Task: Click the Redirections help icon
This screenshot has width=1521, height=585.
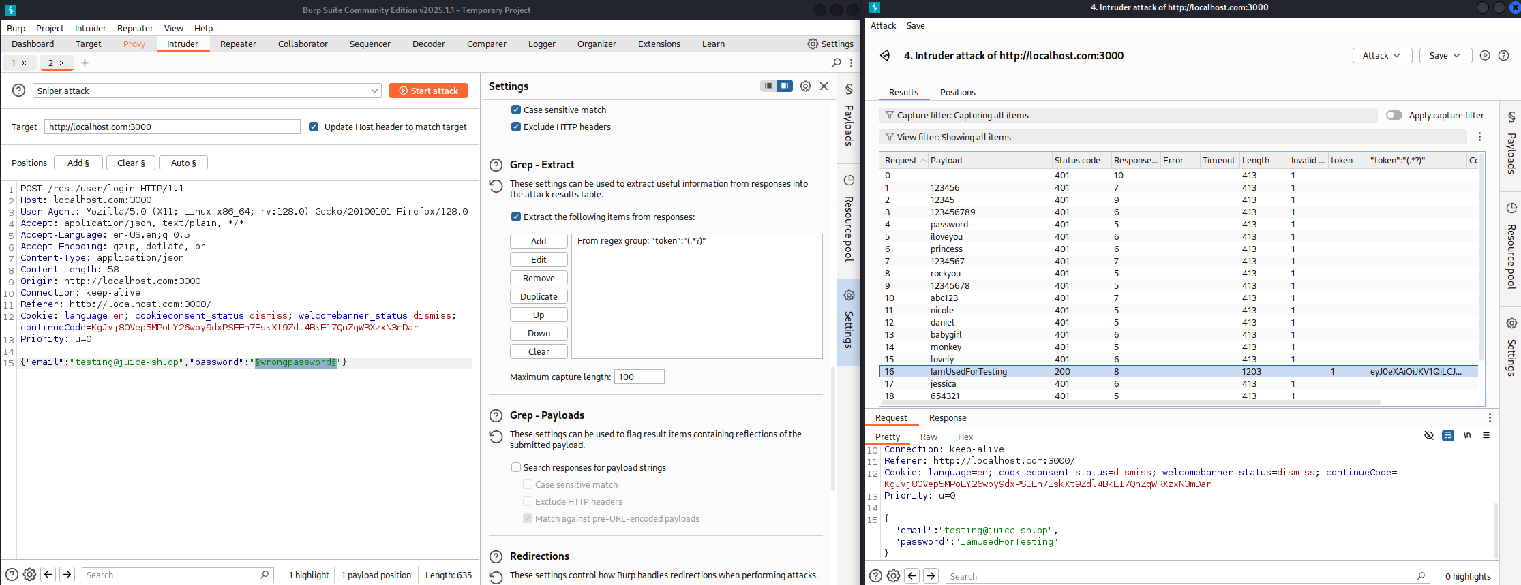Action: [x=496, y=556]
